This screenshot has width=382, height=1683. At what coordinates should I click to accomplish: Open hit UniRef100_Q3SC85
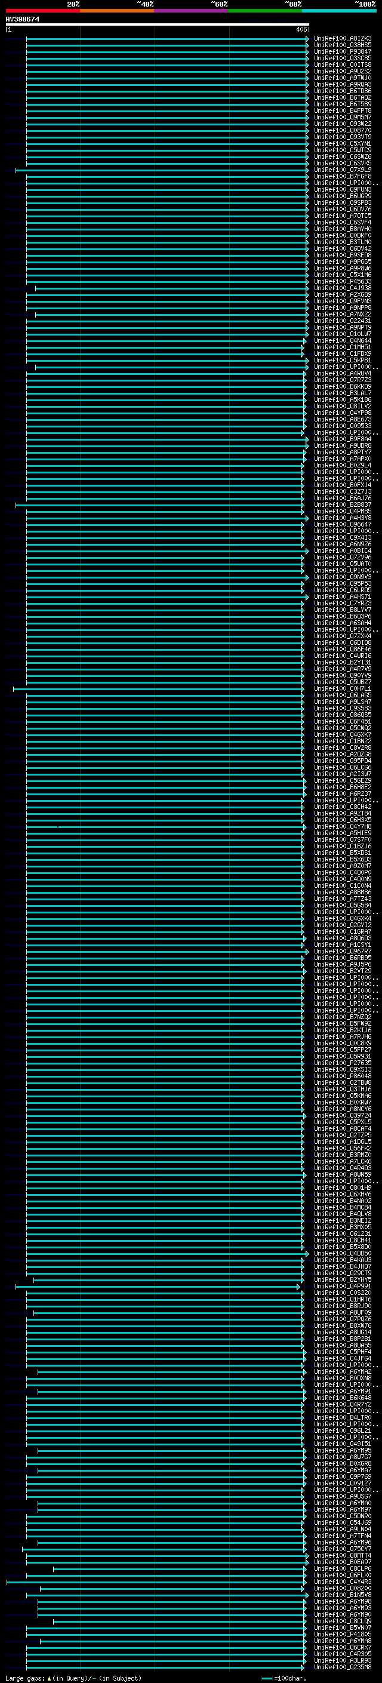click(x=342, y=58)
